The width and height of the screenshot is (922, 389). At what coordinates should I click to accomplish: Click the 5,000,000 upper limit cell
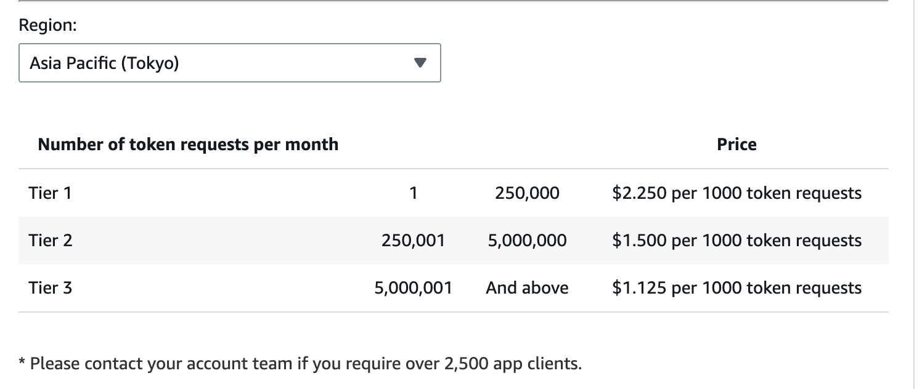tap(527, 240)
